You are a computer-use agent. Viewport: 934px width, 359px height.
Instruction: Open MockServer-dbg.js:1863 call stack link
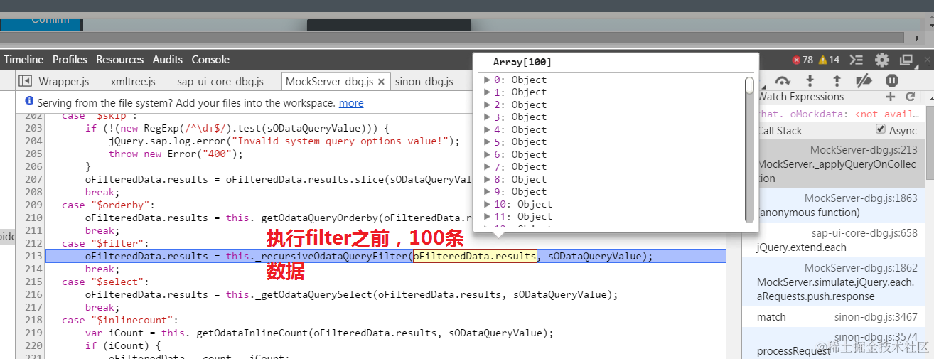[861, 198]
